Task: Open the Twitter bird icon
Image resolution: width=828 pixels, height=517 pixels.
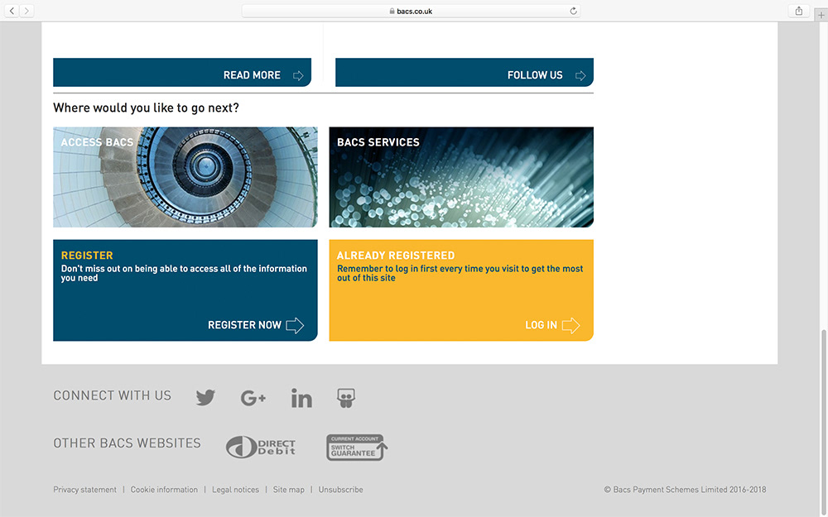Action: [205, 397]
